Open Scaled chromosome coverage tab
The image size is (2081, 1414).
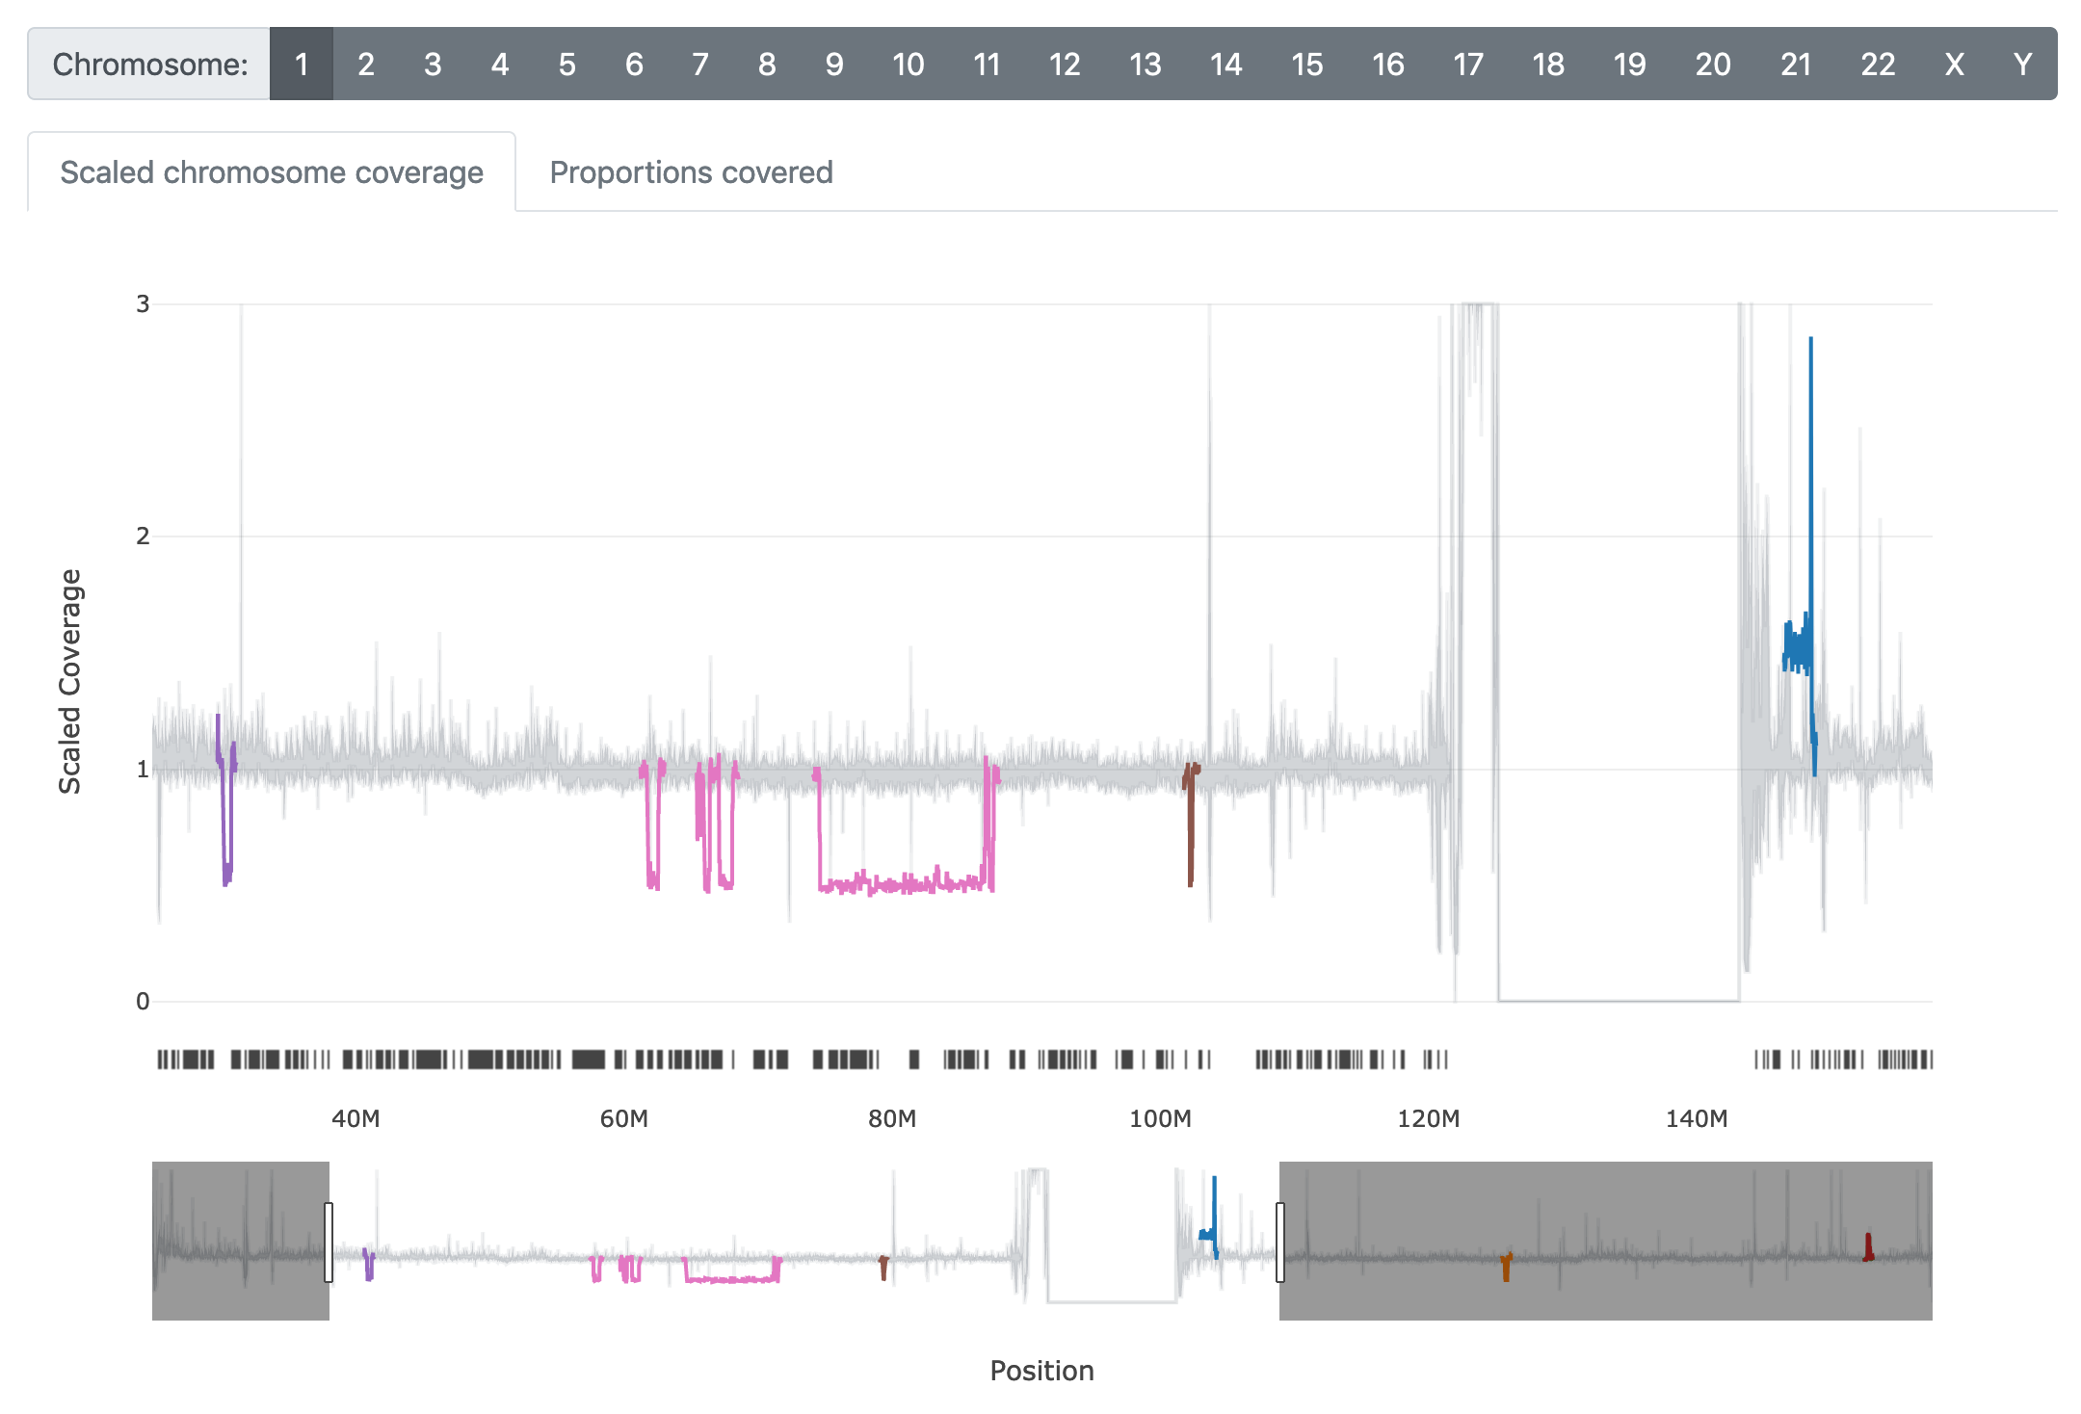272,172
